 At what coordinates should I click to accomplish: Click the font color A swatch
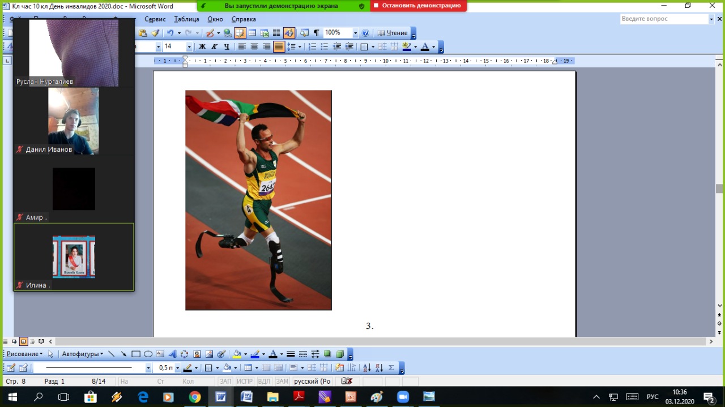coord(425,47)
